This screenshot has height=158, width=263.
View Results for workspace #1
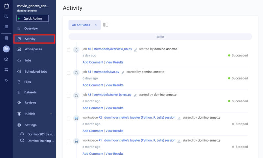[x=114, y=154]
